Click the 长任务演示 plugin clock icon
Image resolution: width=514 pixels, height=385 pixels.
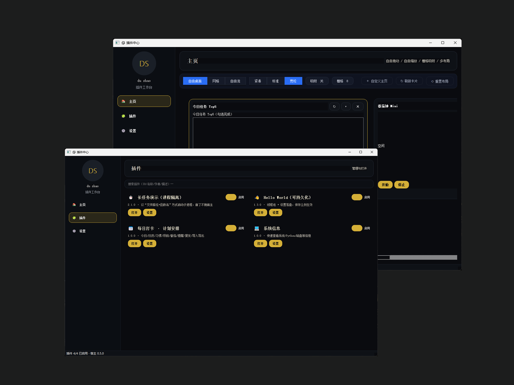click(x=131, y=198)
